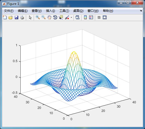Activate the Zoom In magnifier tool
The image size is (145, 129).
(x=38, y=17)
